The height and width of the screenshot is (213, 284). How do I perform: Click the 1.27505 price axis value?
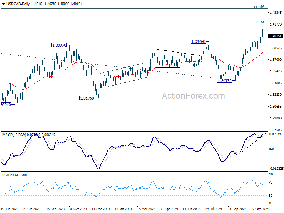pyautogui.click(x=276, y=130)
